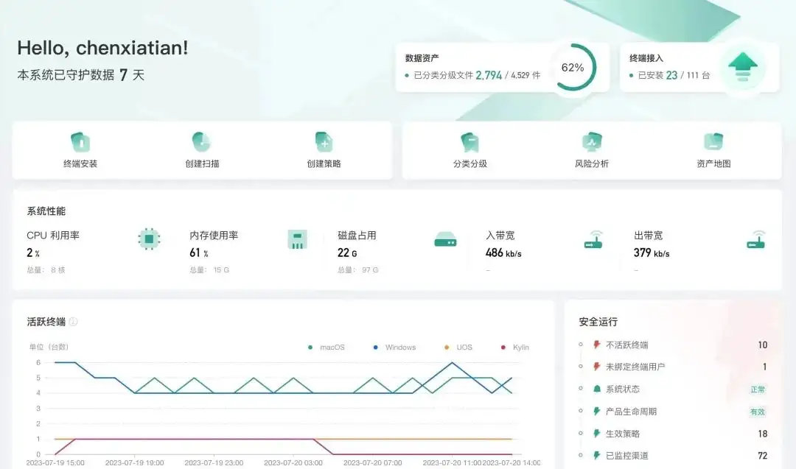796x469 pixels.
Task: Click the count 18 for 生效策略
Action: 763,434
